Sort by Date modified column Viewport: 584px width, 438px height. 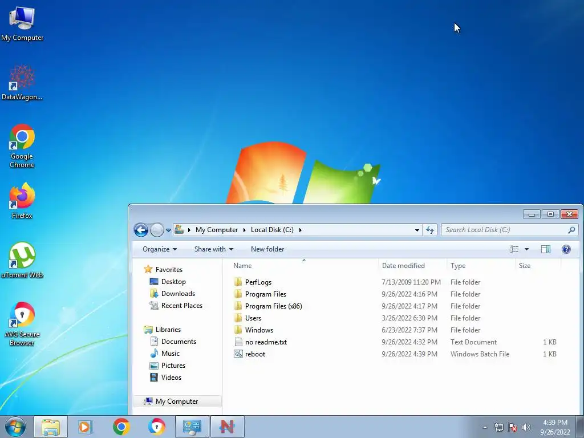412,266
